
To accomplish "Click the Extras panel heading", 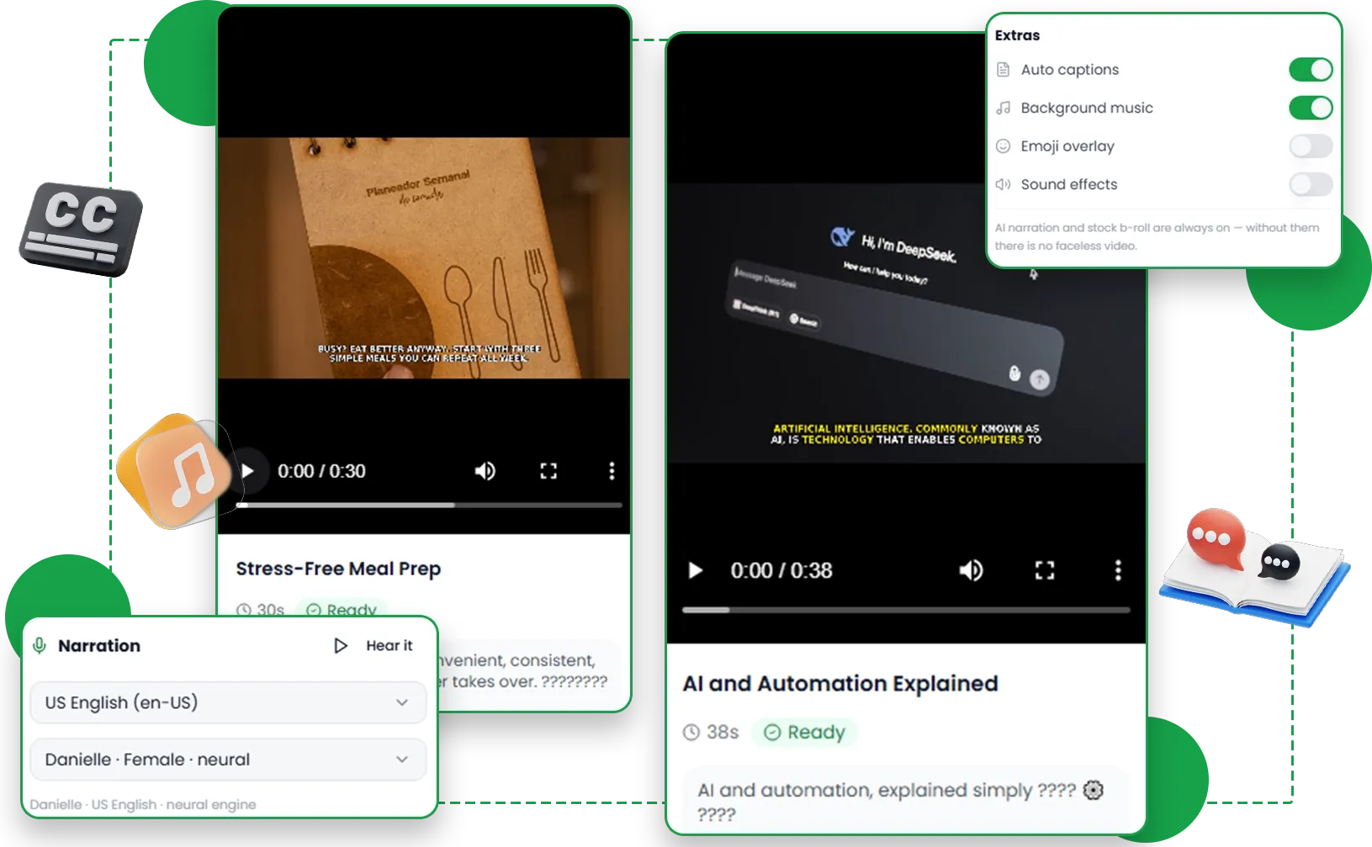I will [x=1017, y=35].
